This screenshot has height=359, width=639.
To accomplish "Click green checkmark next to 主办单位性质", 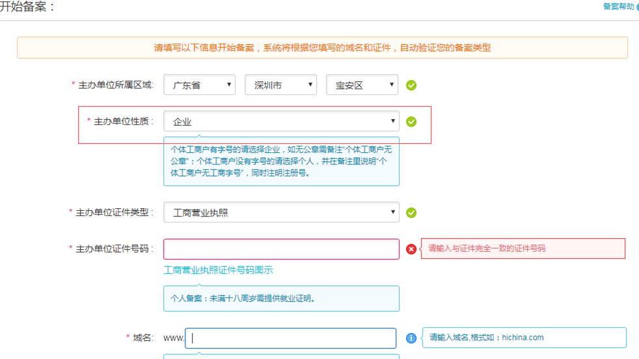I will click(x=411, y=122).
